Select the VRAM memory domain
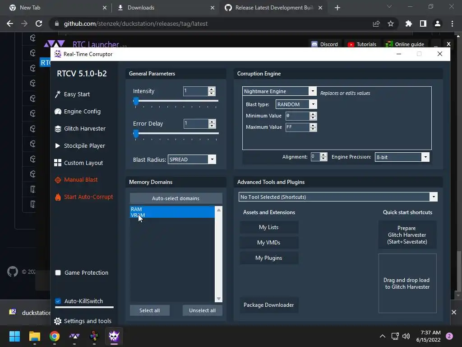The height and width of the screenshot is (347, 462). coord(172,215)
